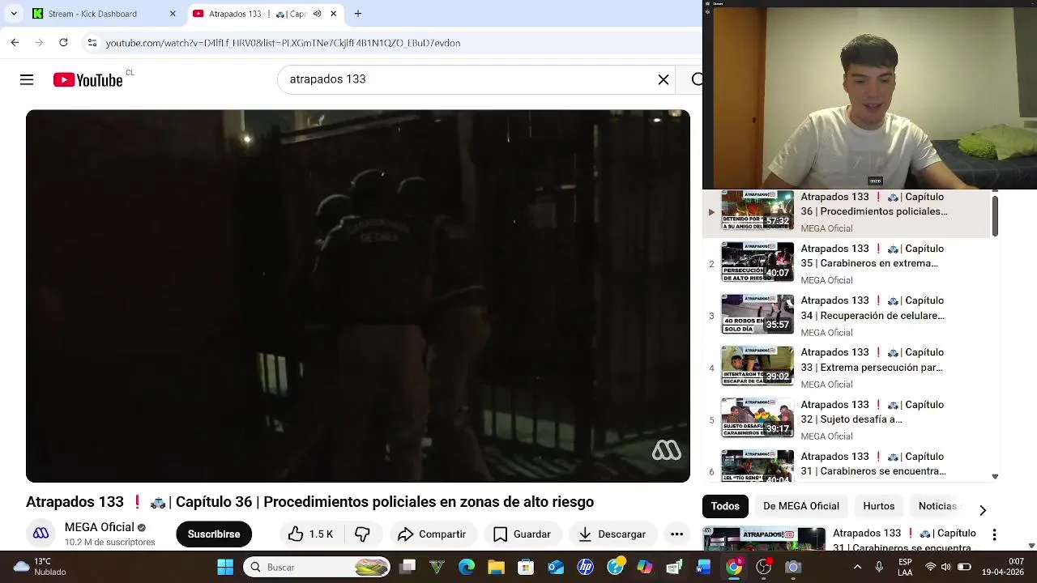Screen dimensions: 1037x583
Task: Like the video with thumbs up
Action: [311, 534]
